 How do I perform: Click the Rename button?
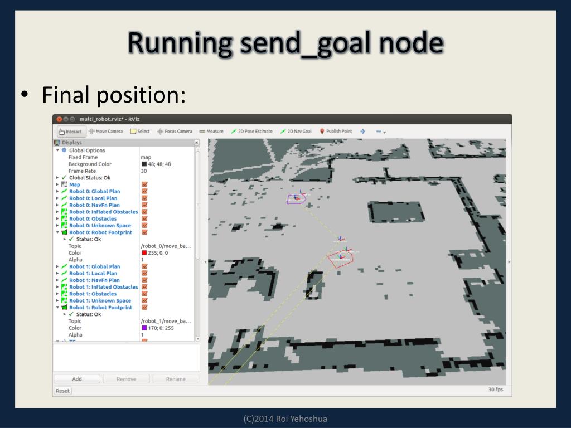(x=176, y=379)
